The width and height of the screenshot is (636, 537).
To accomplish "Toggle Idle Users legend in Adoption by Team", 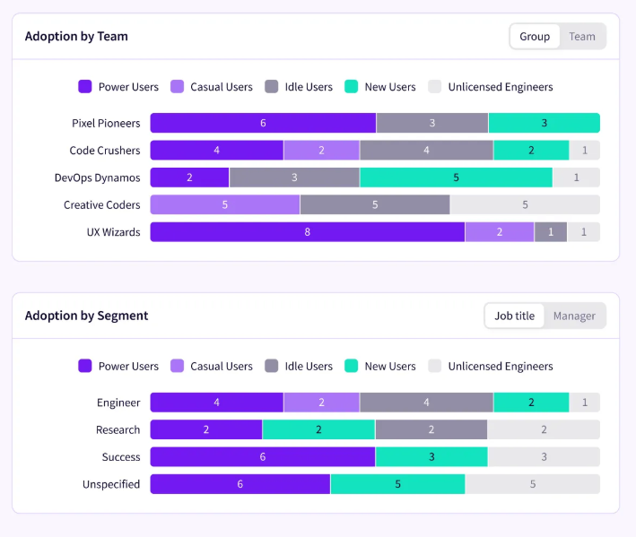I will click(x=299, y=87).
